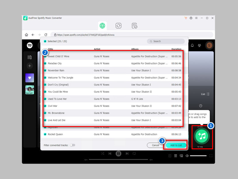Image resolution: width=238 pixels, height=179 pixels.
Task: Sort by the Duration column header
Action: [176, 49]
